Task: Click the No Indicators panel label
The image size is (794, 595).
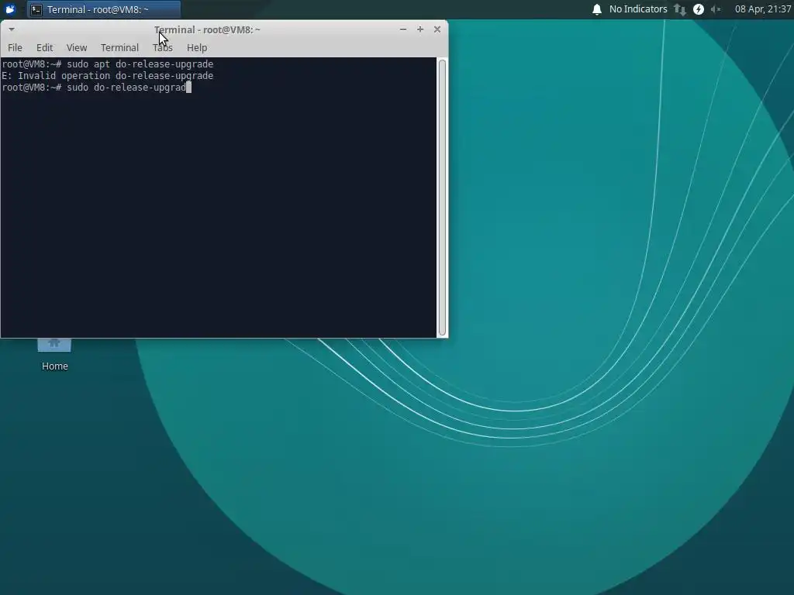Action: tap(638, 9)
